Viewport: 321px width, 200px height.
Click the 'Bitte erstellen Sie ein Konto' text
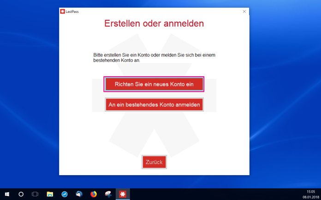(x=154, y=58)
